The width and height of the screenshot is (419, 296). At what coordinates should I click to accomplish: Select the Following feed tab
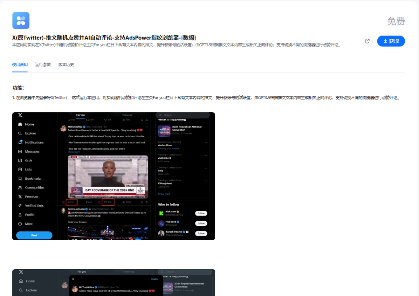[127, 115]
